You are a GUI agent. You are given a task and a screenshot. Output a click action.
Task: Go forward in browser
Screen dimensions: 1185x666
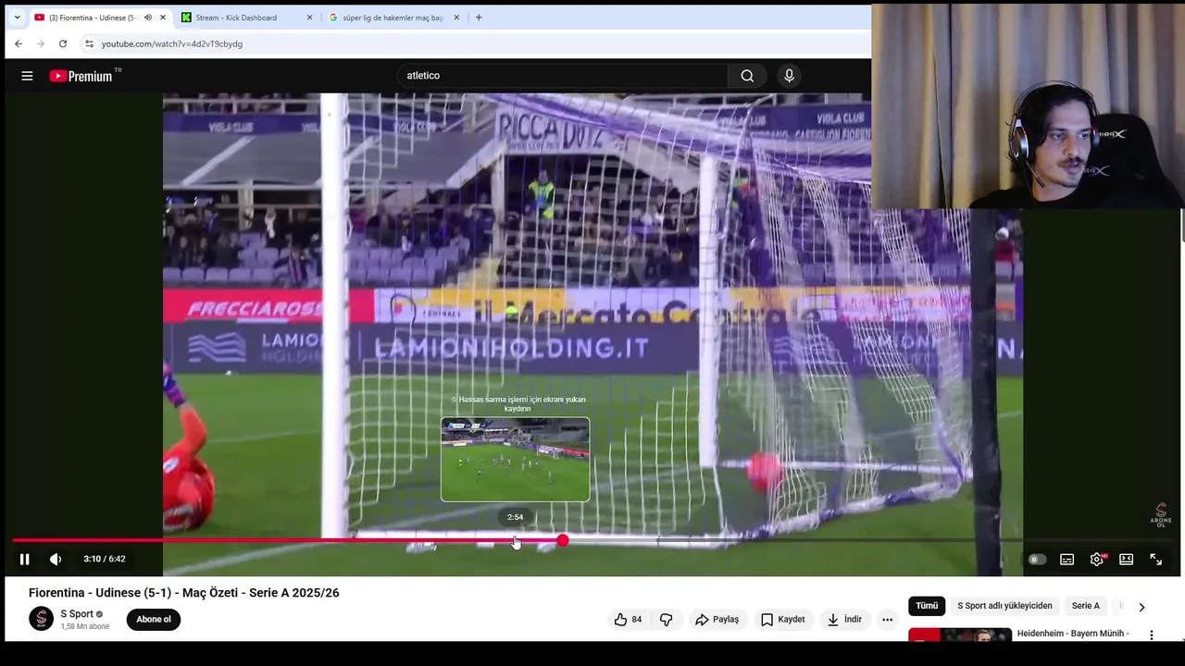pyautogui.click(x=41, y=43)
